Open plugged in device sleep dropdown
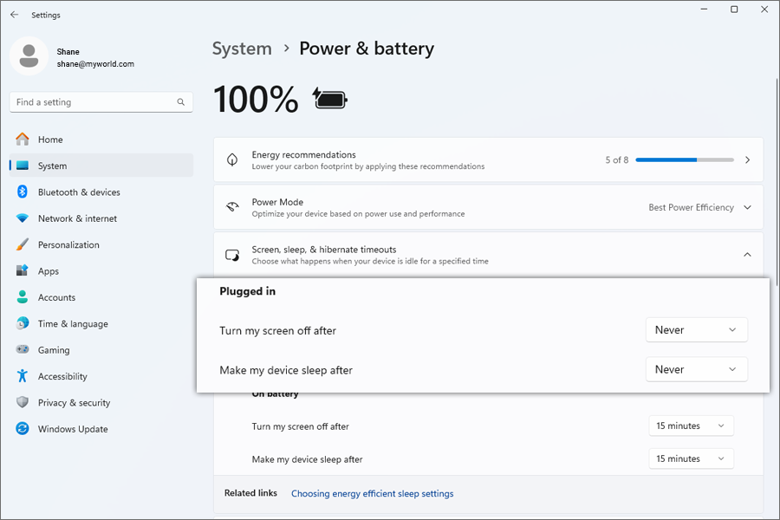Image resolution: width=780 pixels, height=520 pixels. point(696,369)
